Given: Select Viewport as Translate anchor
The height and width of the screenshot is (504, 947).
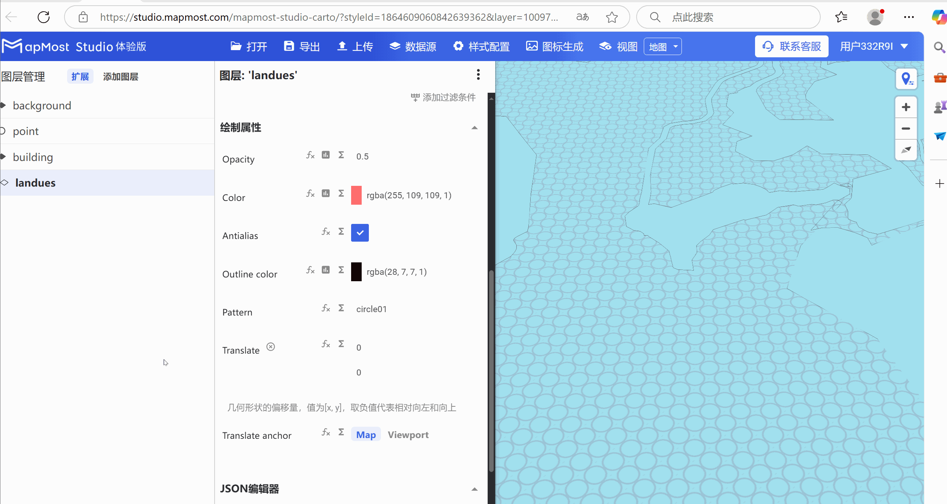Looking at the screenshot, I should click(408, 435).
